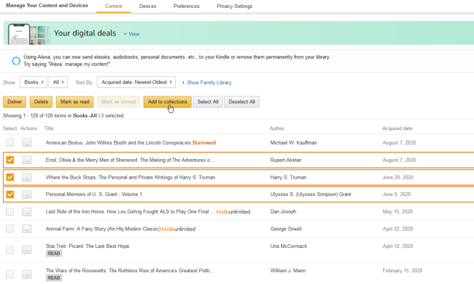This screenshot has width=474, height=284.
Task: Open the Books content type dropdown
Action: coord(34,82)
